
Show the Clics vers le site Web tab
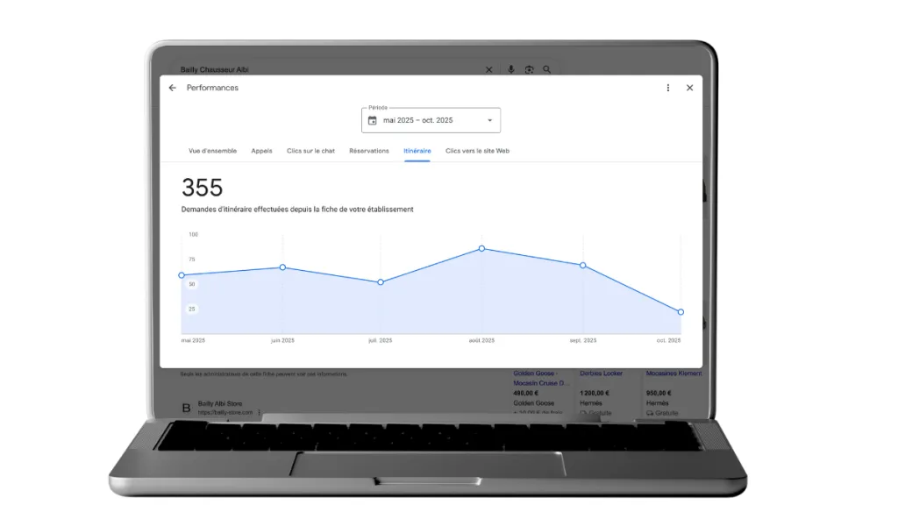pos(477,151)
